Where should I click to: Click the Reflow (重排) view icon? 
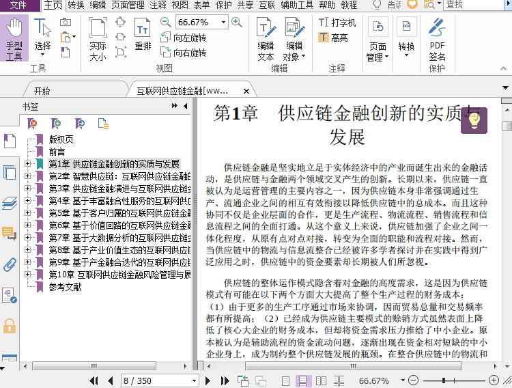(143, 36)
